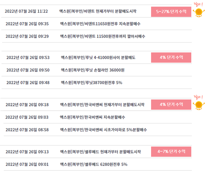This screenshot has height=178, width=211.
Task: Click the timestamp 2022년 07월 26일 09:01
Action: pos(27,164)
